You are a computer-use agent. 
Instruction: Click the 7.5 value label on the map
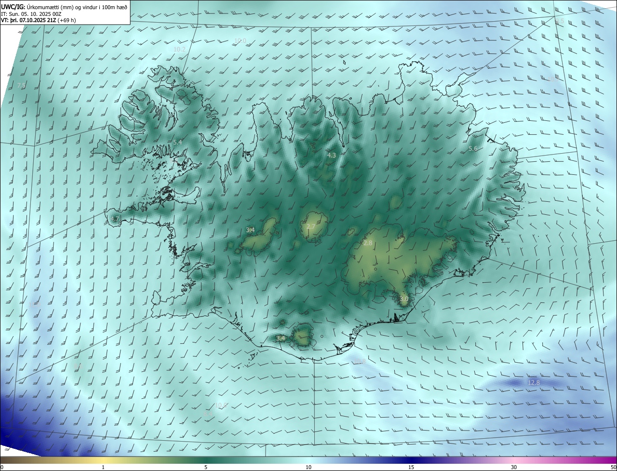(21, 85)
